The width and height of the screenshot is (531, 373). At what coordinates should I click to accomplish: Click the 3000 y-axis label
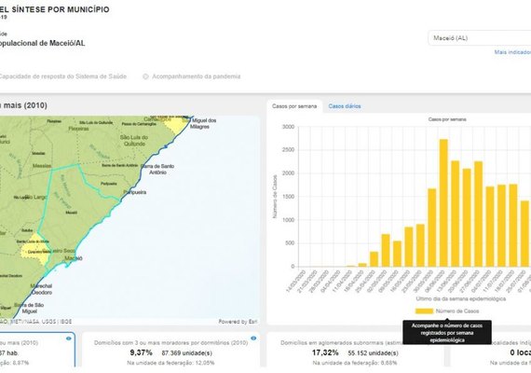[288, 127]
